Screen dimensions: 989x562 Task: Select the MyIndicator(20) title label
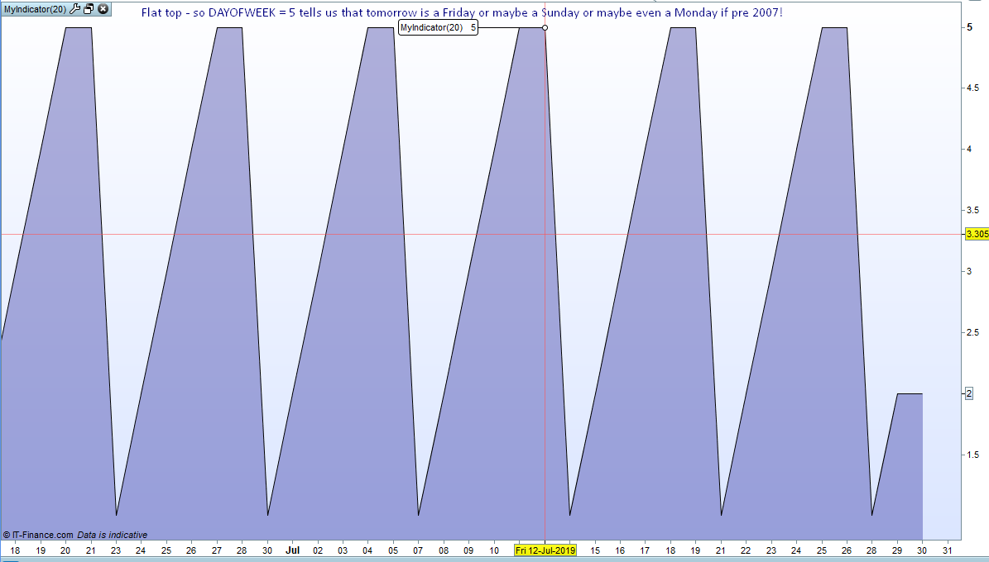(x=35, y=9)
